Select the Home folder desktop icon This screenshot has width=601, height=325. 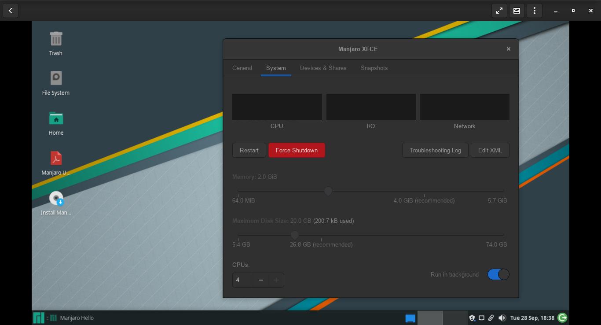click(x=56, y=123)
